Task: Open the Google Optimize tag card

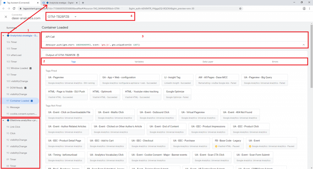Action: (x=177, y=94)
